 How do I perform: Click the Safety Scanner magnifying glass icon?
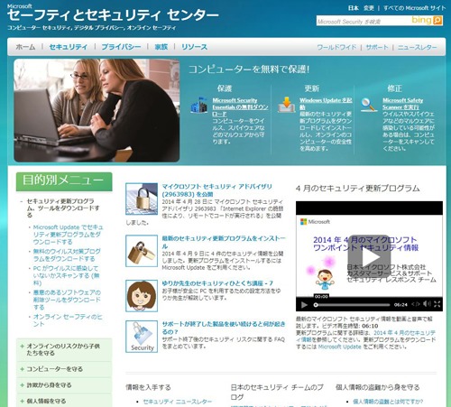[369, 105]
